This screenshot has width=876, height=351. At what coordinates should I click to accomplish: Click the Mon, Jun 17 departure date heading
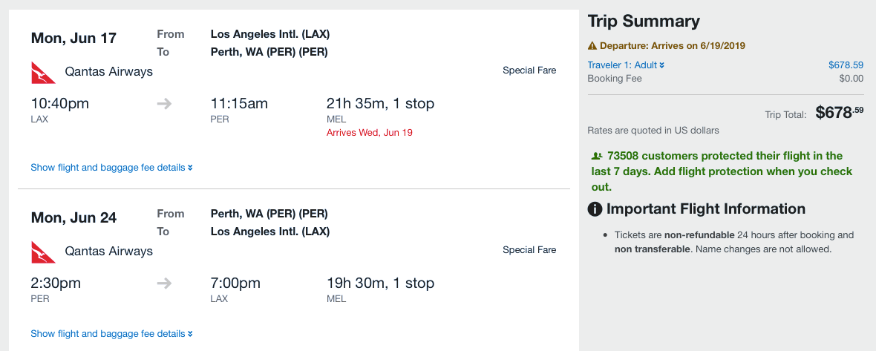click(x=73, y=39)
